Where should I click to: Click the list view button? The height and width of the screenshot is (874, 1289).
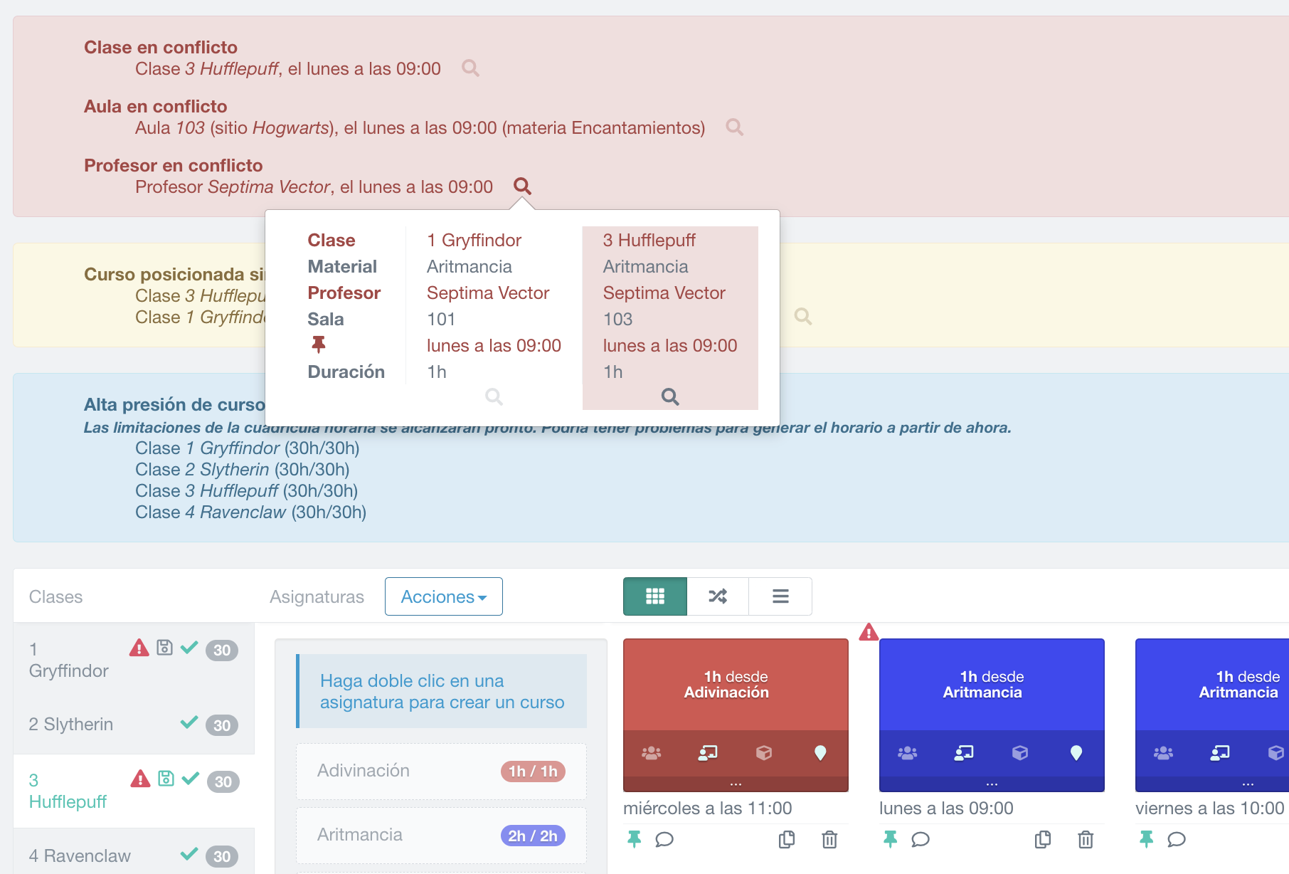coord(780,596)
